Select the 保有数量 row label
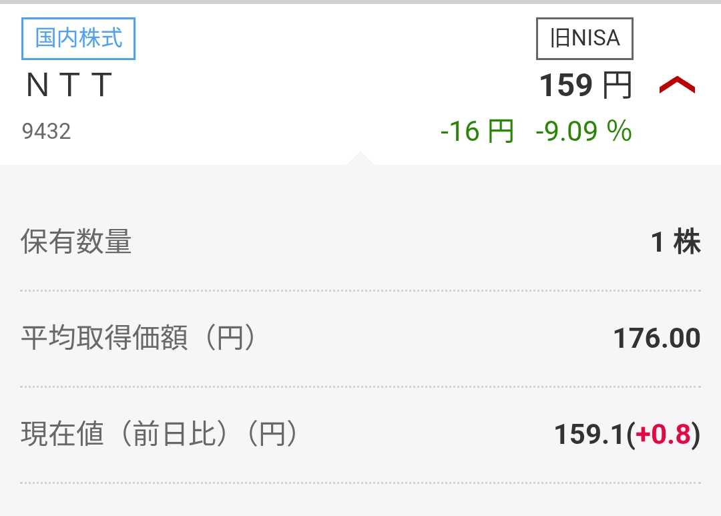 76,242
